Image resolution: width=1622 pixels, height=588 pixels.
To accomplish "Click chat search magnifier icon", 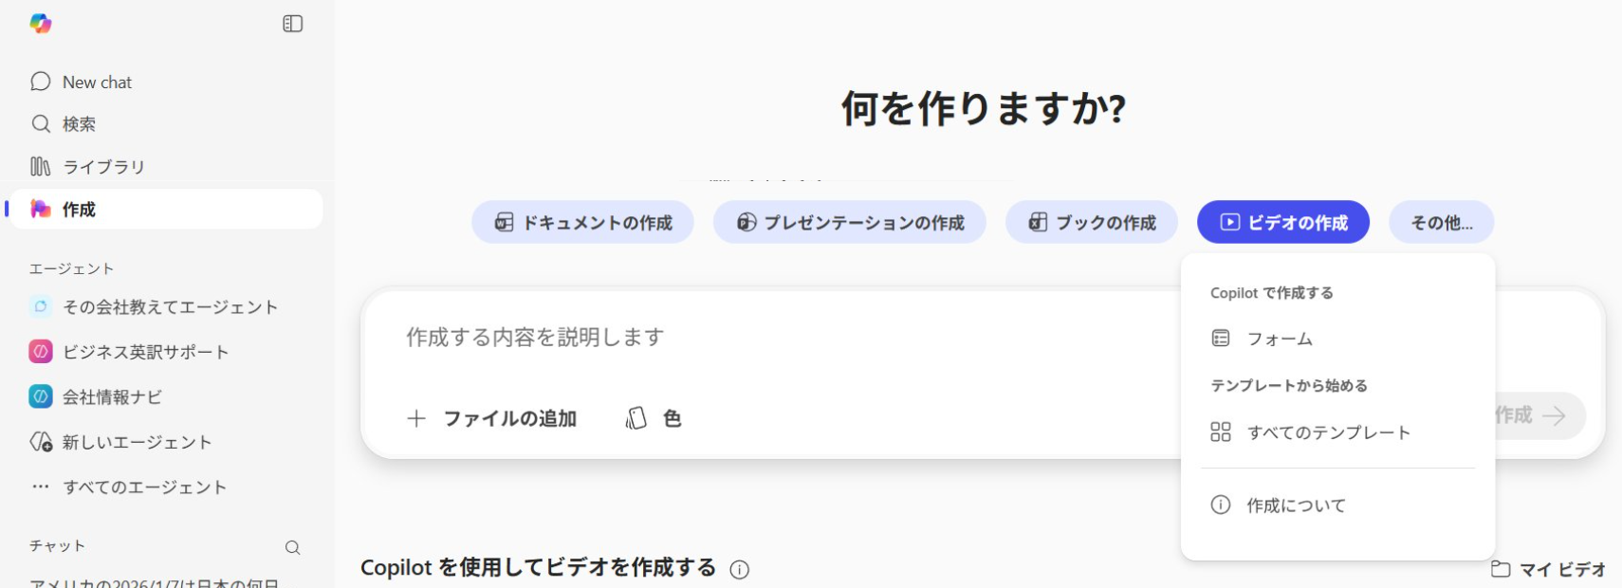I will 292,547.
